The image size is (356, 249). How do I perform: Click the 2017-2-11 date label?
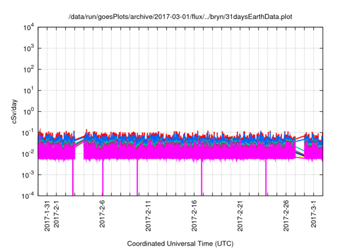point(148,216)
